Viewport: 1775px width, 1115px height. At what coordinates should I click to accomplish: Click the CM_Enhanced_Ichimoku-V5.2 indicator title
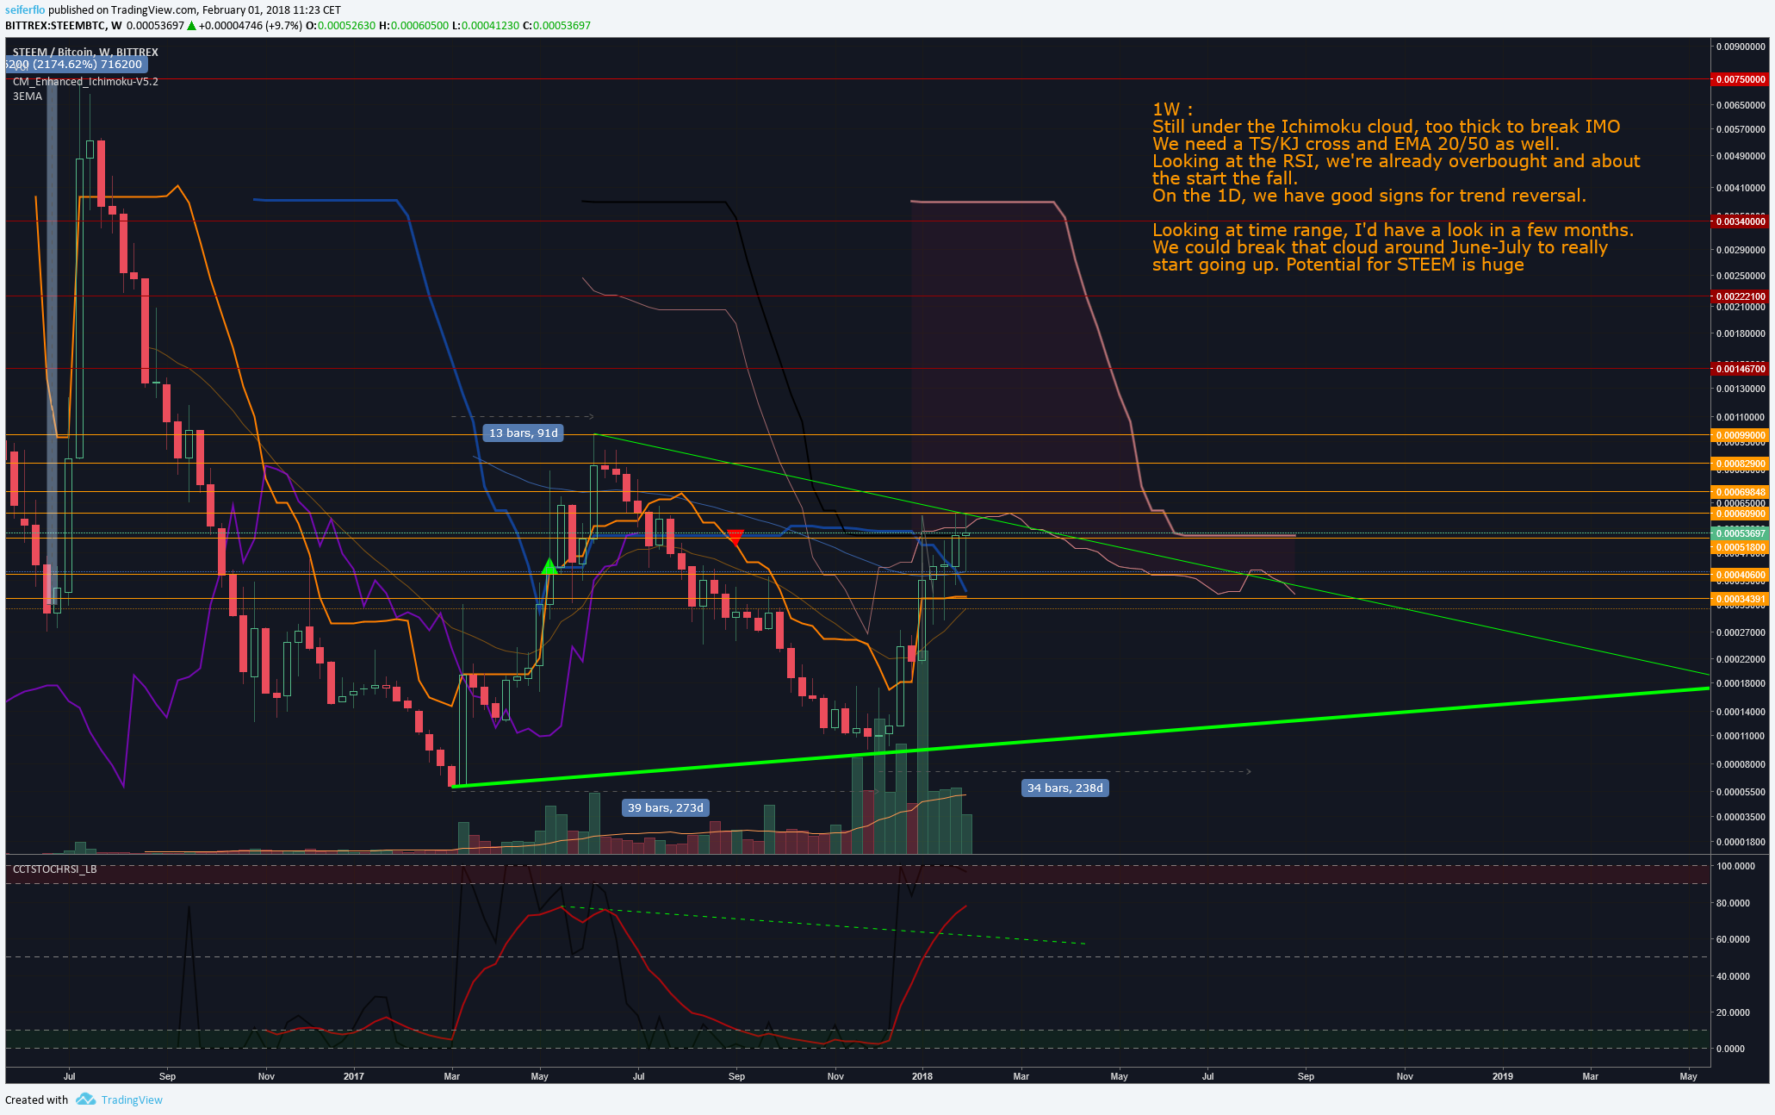coord(85,82)
